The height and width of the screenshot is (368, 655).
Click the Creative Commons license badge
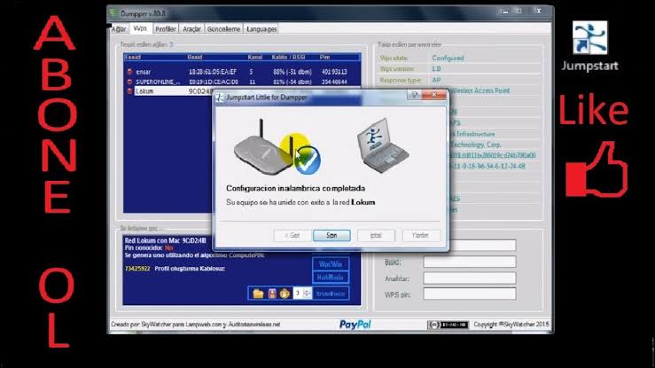point(448,325)
